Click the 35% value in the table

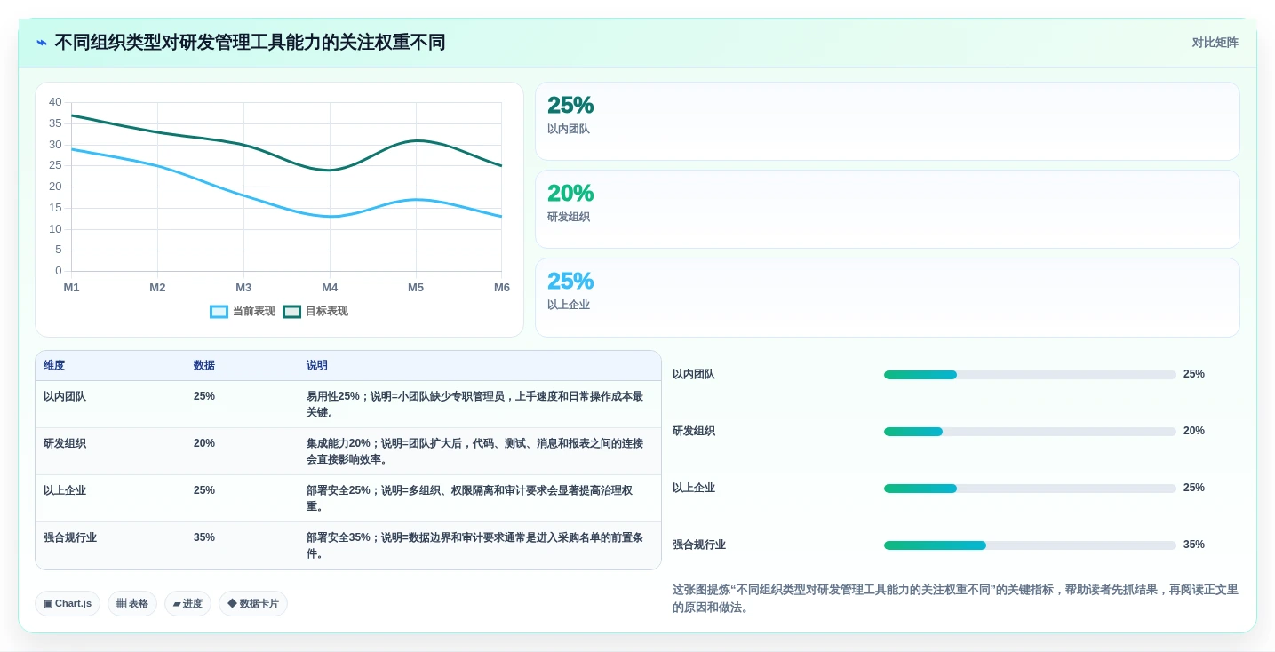[204, 538]
